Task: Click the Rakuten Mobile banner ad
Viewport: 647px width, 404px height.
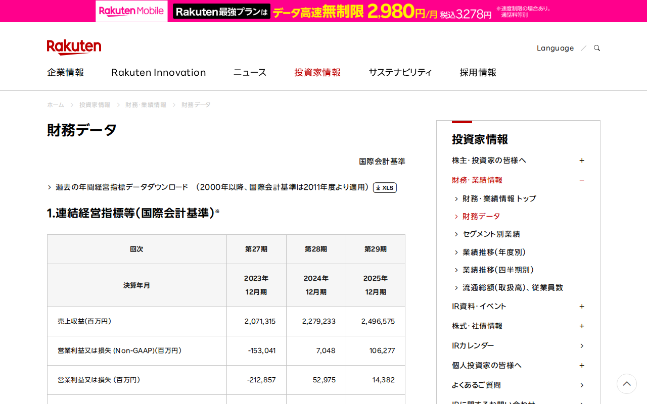Action: (x=323, y=11)
